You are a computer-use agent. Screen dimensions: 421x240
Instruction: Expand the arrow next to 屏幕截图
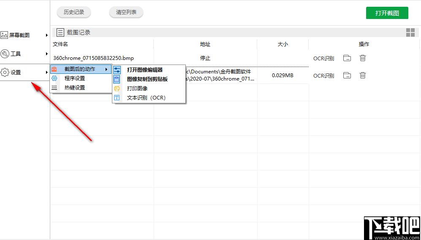tap(47, 35)
